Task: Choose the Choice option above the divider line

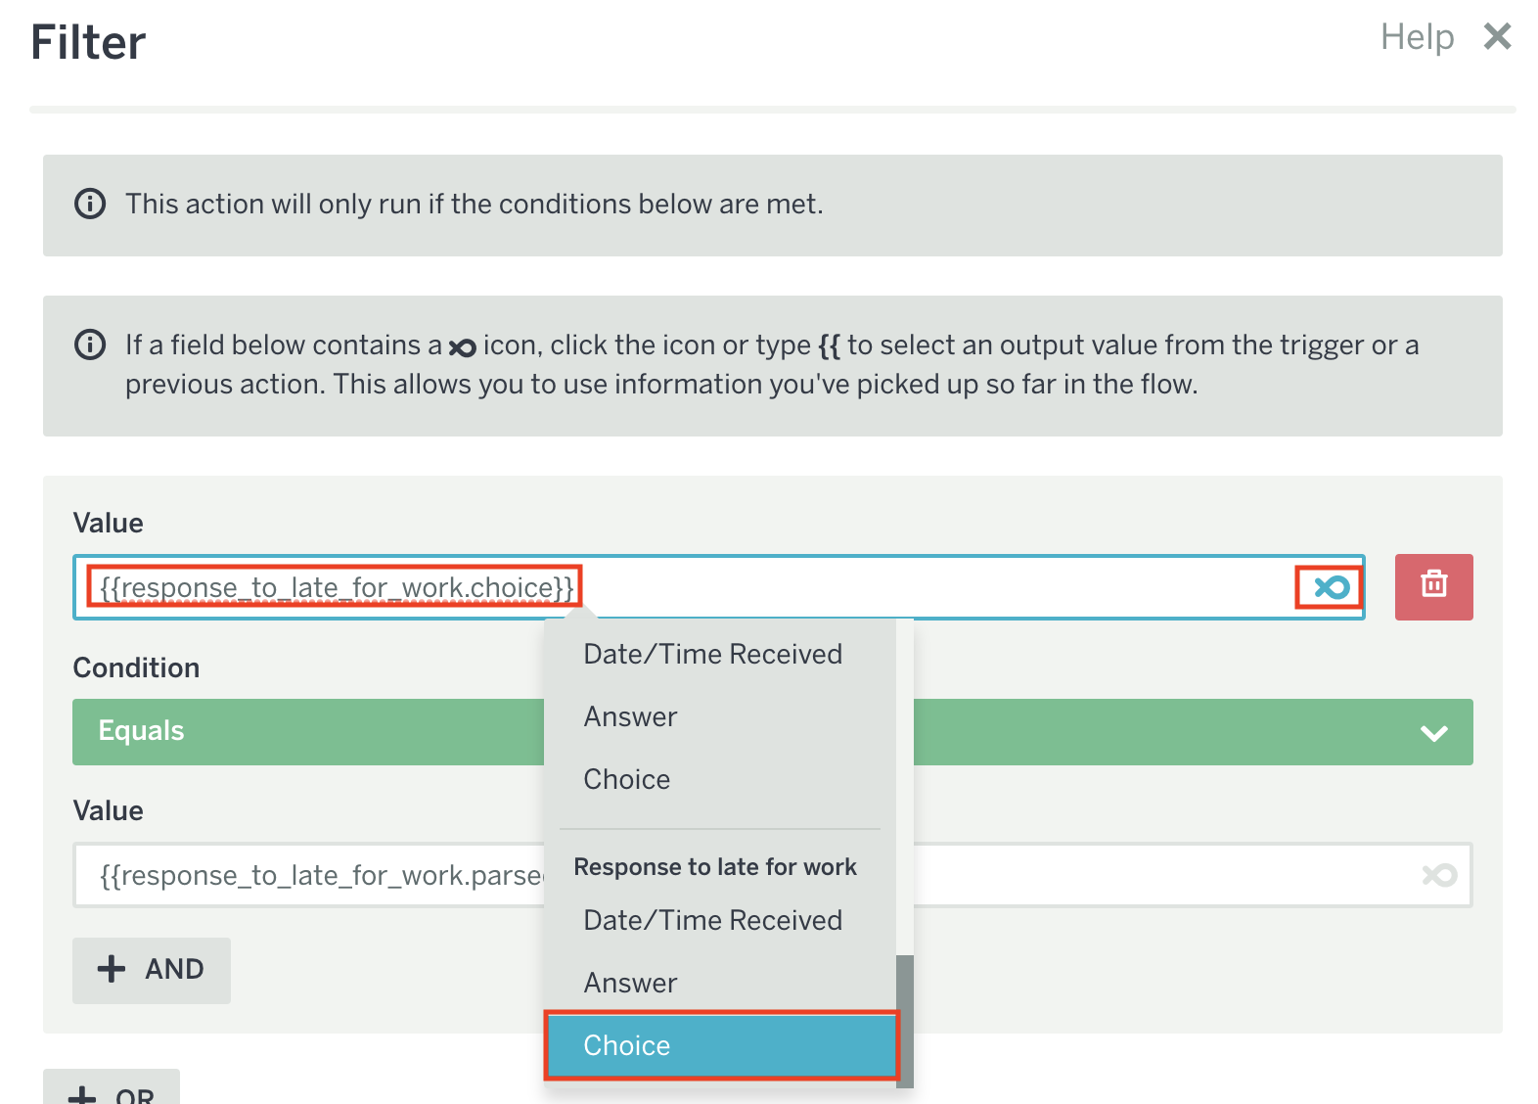Action: 626,779
